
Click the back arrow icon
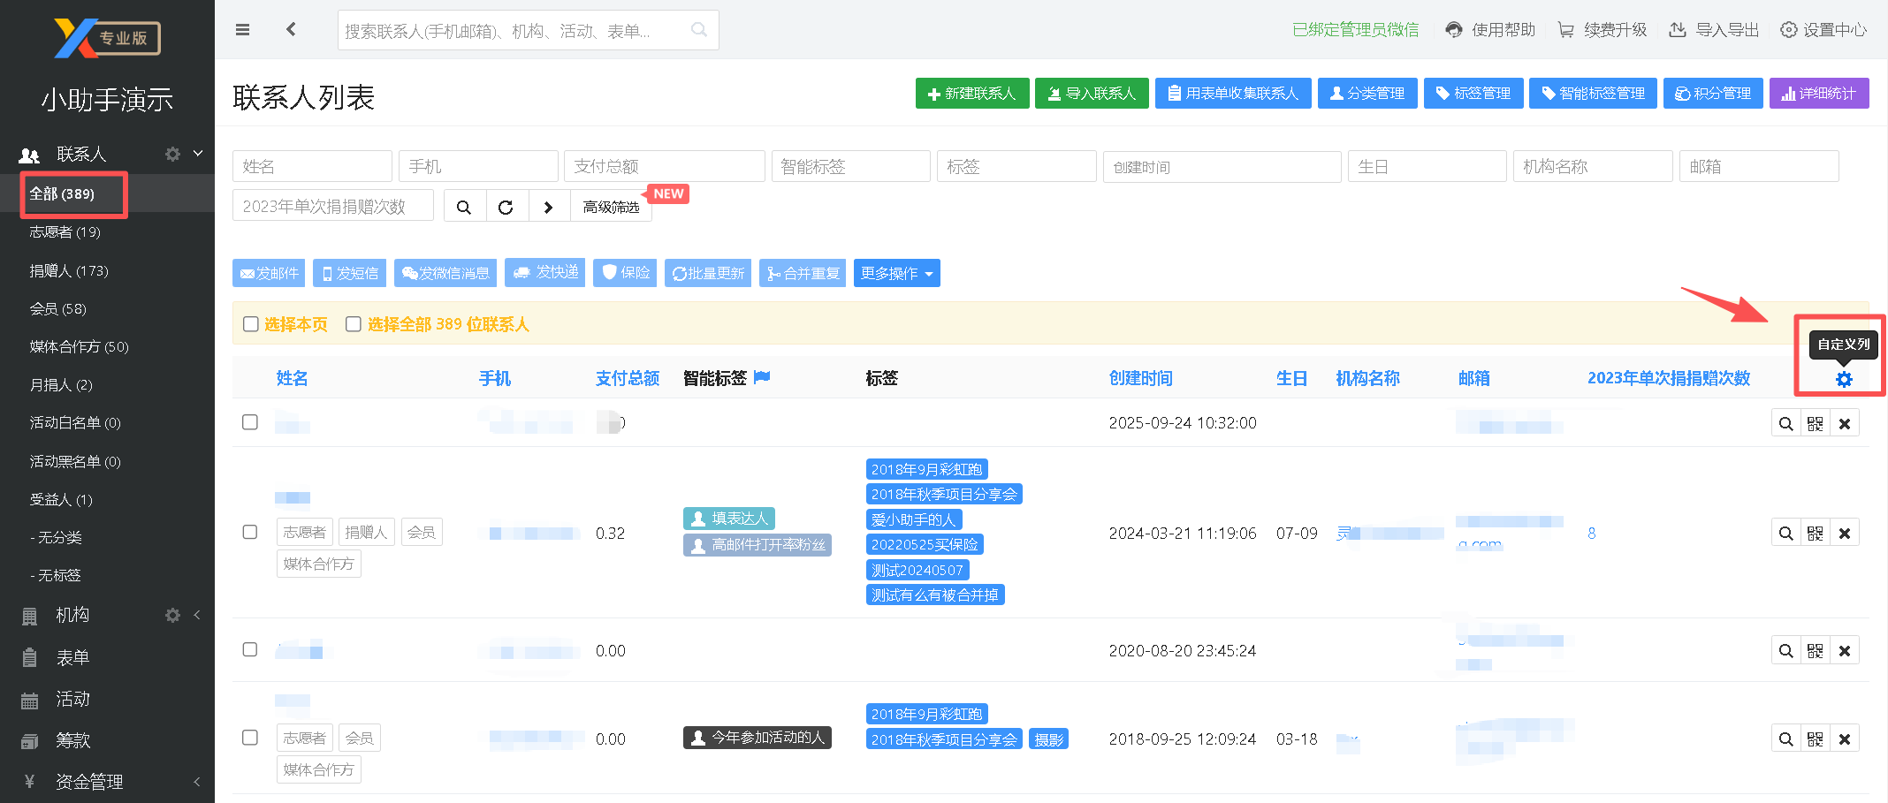291,30
